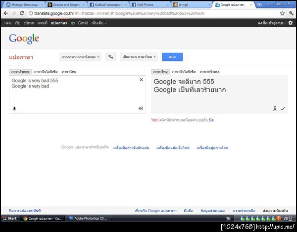297x232 pixels.
Task: Select target tab ภาษาอินโดนีเซีย
Action: 184,72
